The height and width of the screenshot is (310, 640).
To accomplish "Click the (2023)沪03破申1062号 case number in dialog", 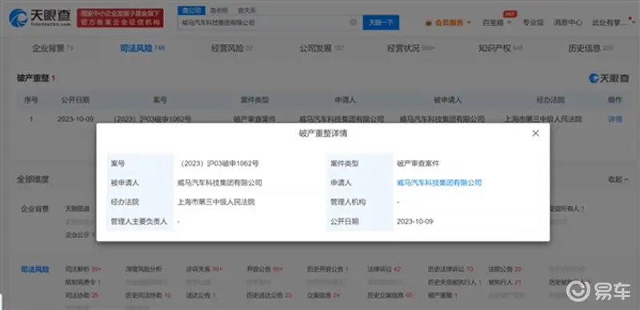I will point(218,164).
